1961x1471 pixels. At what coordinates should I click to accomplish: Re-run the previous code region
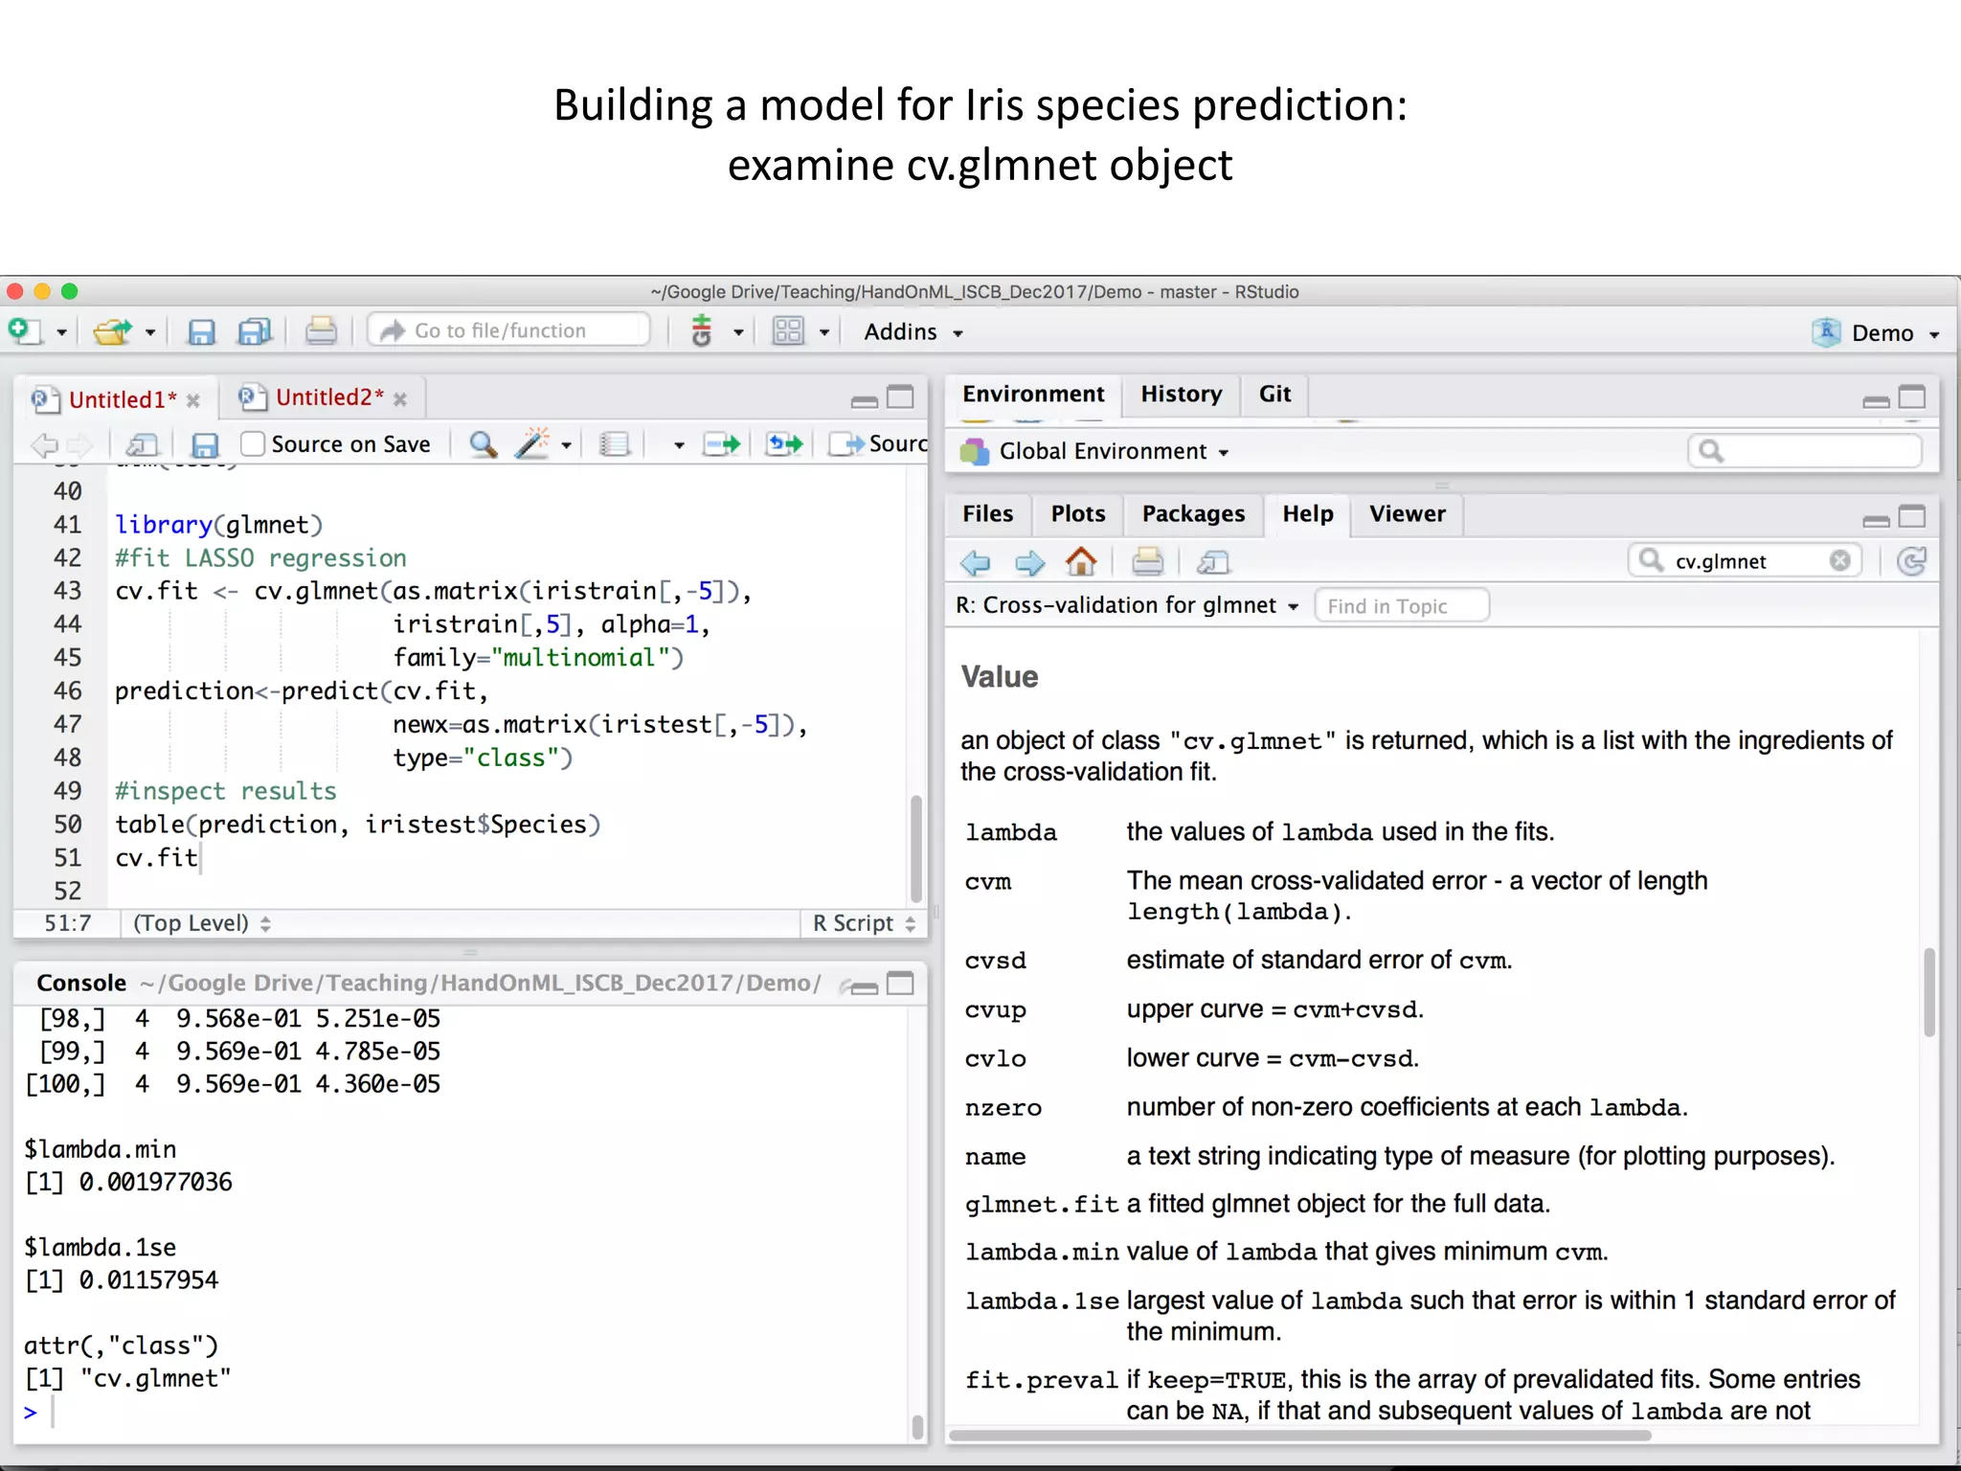pyautogui.click(x=785, y=443)
